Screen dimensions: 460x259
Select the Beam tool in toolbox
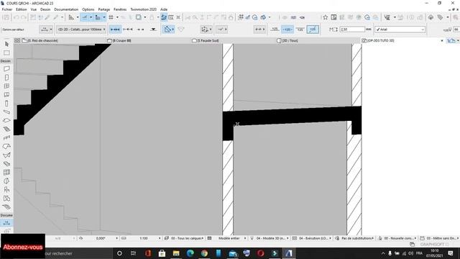6,112
